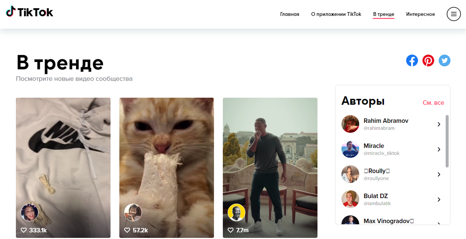Click Miracle's profile picture
This screenshot has width=466, height=239.
(x=350, y=149)
